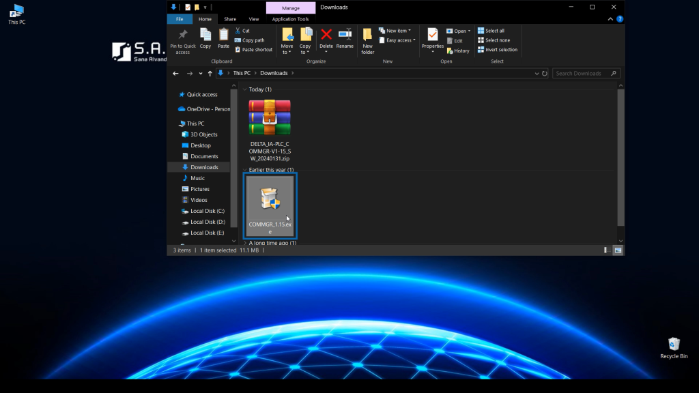
Task: Open the Recycle Bin desktop icon
Action: pos(674,348)
